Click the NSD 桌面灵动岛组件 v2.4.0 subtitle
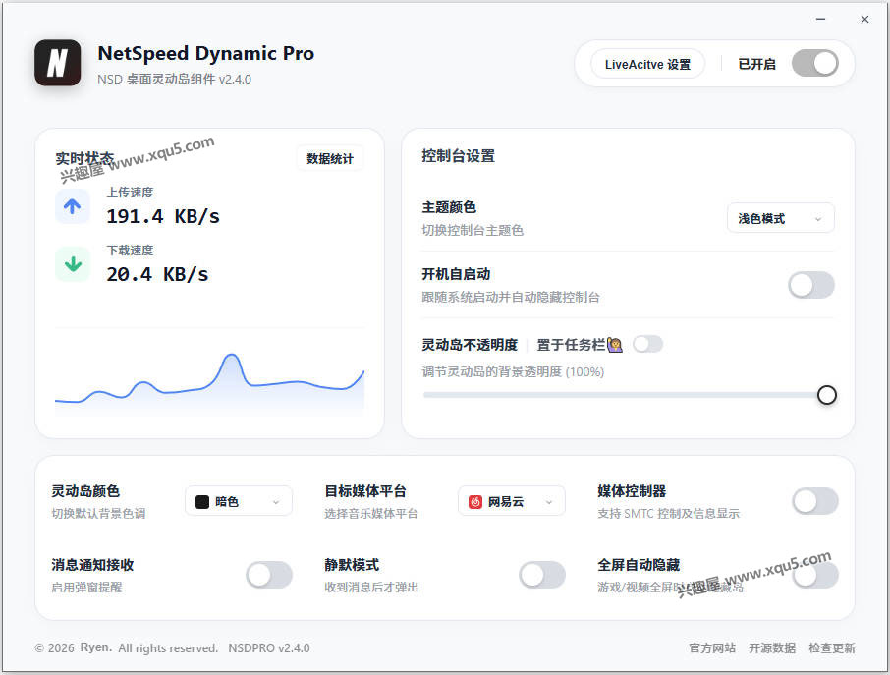The height and width of the screenshot is (675, 890). pos(174,79)
